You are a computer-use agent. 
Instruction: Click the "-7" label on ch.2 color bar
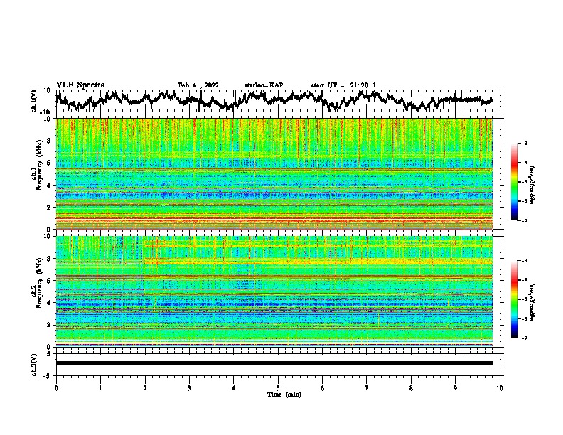point(525,338)
